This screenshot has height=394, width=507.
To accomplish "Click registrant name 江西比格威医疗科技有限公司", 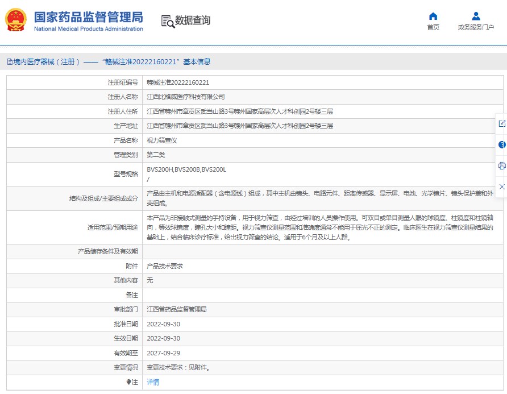I will pyautogui.click(x=186, y=97).
